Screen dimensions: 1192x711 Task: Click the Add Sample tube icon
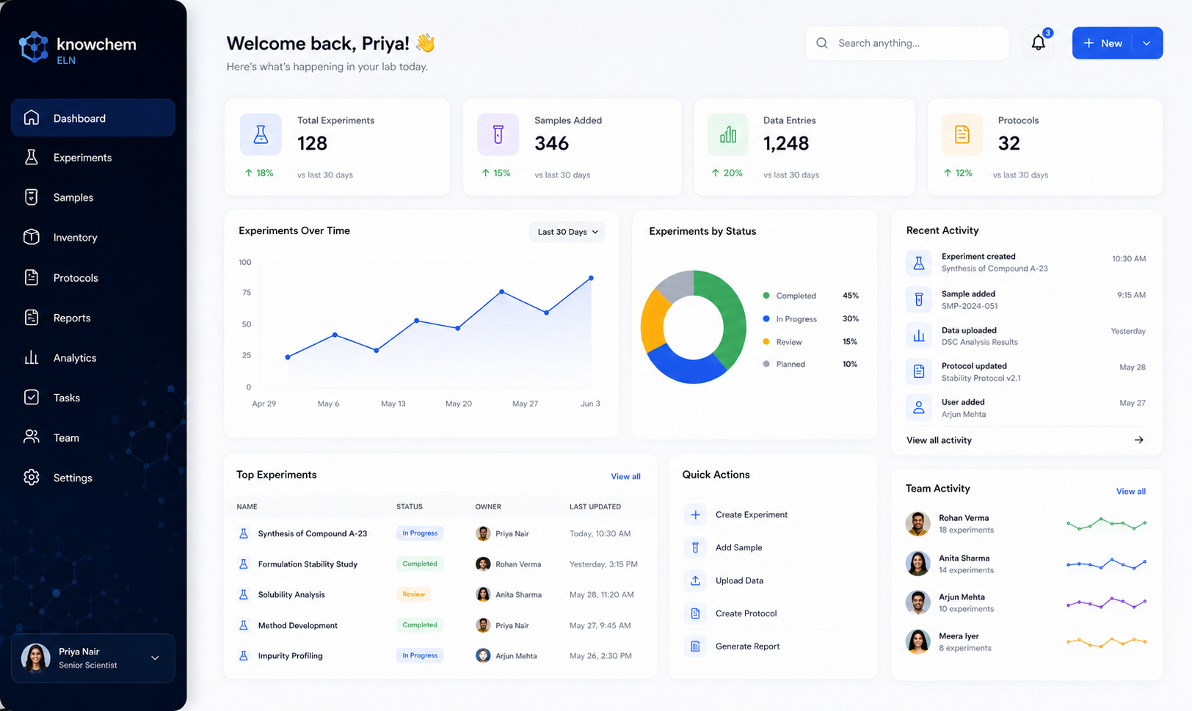695,547
